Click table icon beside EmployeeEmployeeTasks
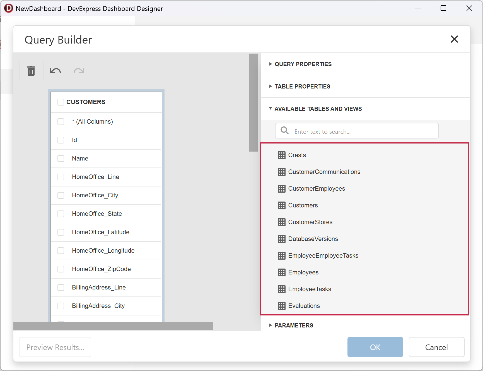 coord(281,256)
